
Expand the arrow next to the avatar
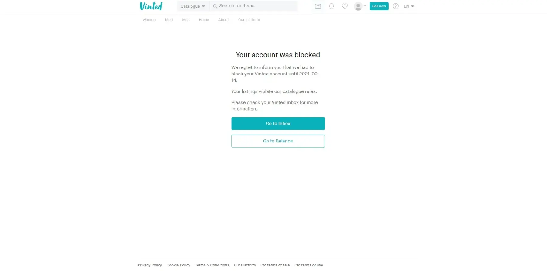pyautogui.click(x=365, y=6)
